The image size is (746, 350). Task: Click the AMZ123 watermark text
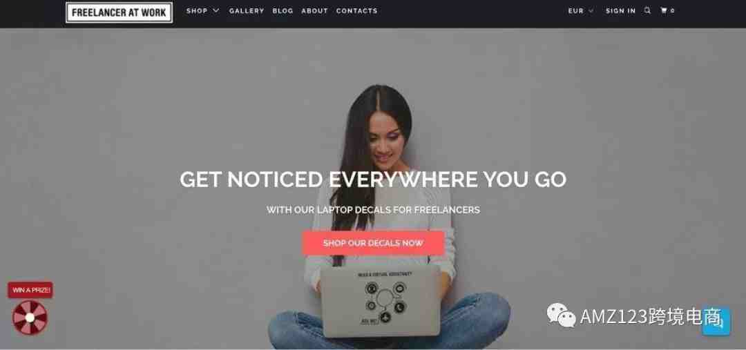point(651,316)
